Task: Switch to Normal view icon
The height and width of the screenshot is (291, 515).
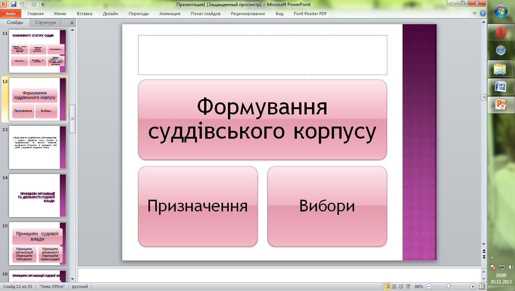Action: 387,286
